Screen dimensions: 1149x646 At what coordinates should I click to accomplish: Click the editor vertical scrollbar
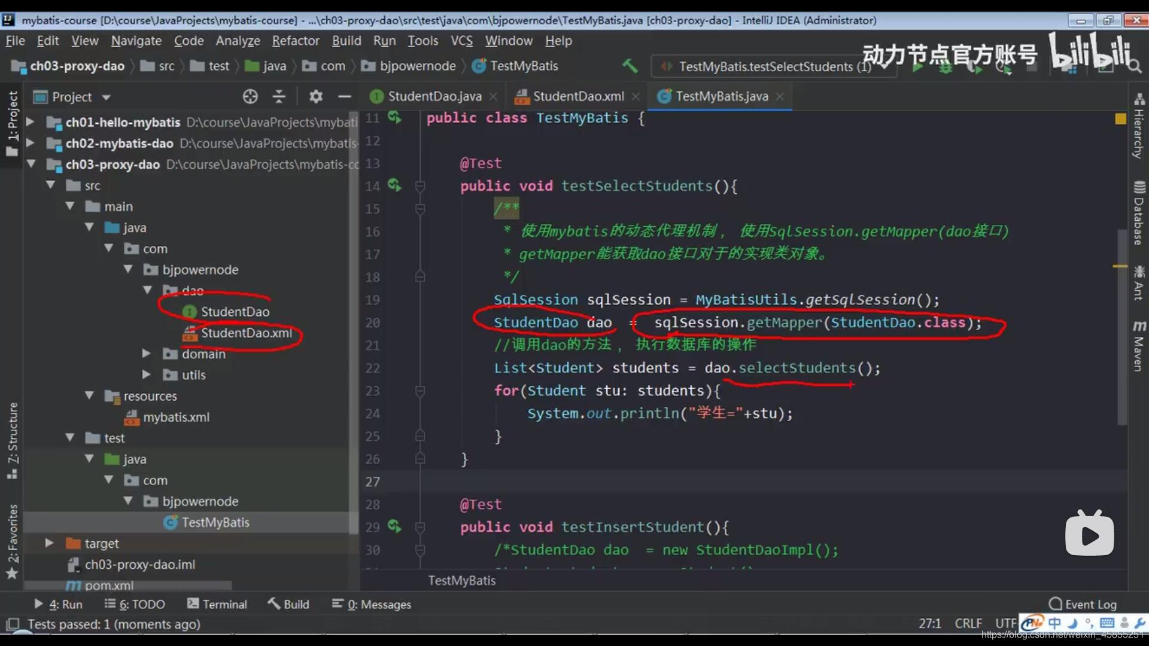point(1123,327)
